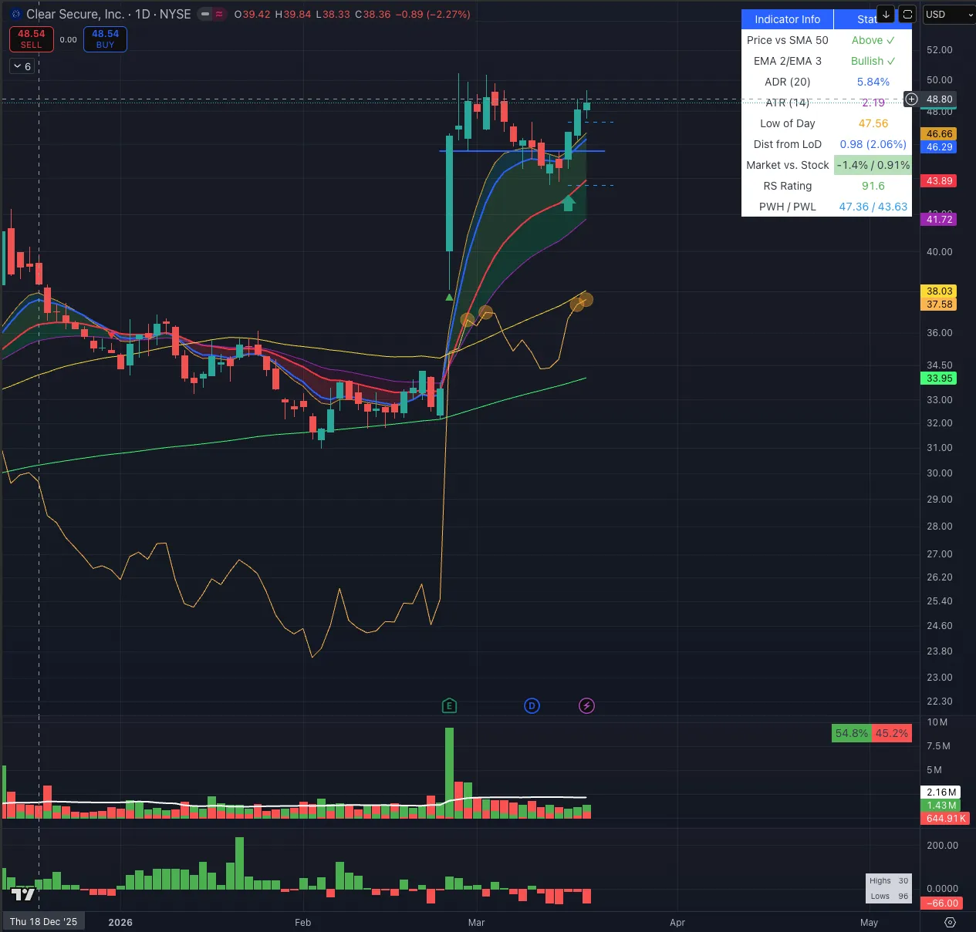Image resolution: width=976 pixels, height=932 pixels.
Task: Click the green 1.43M volume label
Action: point(941,805)
